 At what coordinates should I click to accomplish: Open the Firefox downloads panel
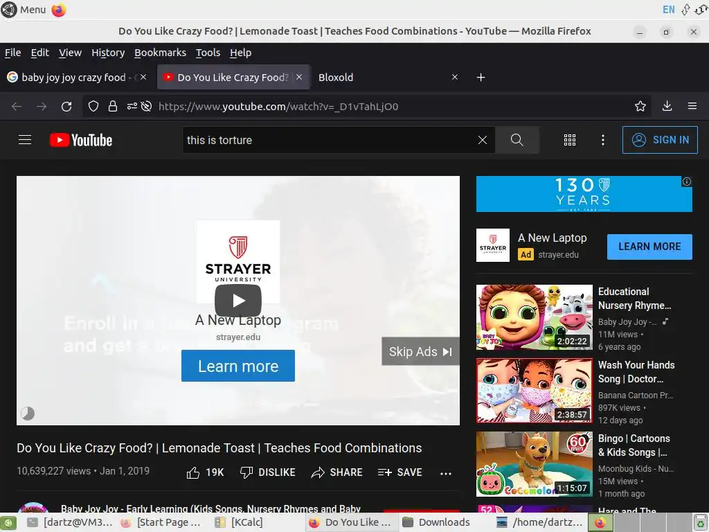[667, 106]
